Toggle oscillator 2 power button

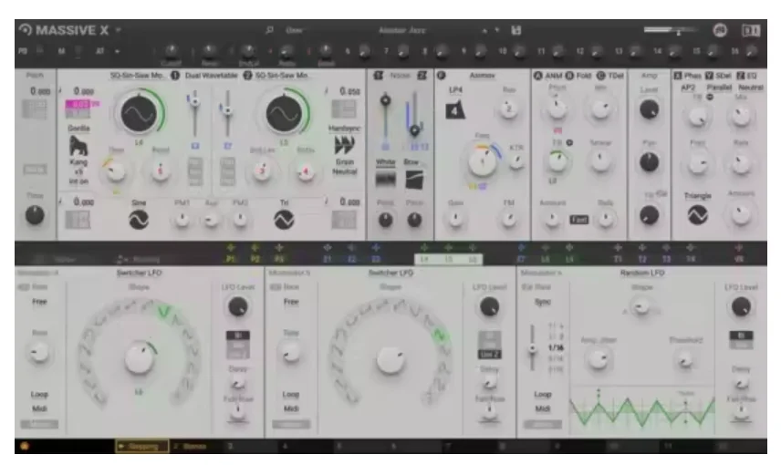247,76
